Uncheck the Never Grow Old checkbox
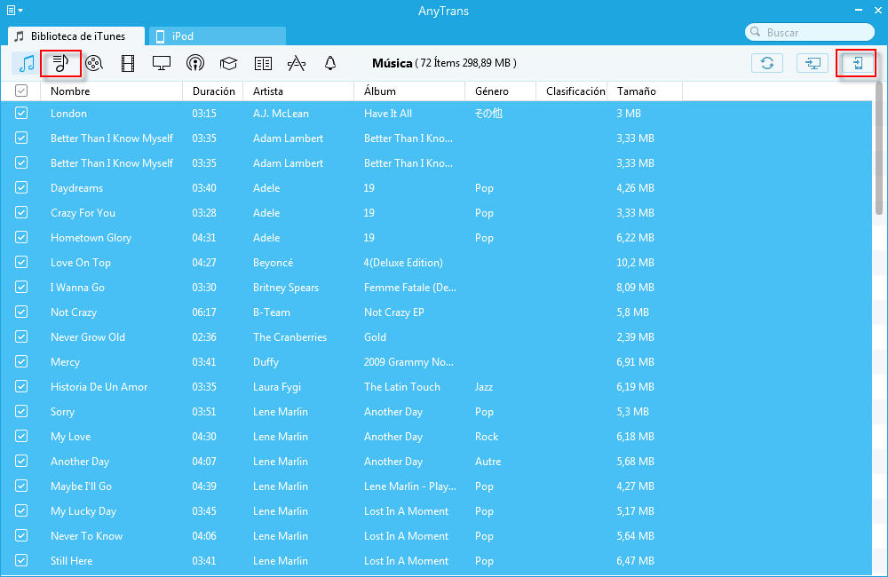Image resolution: width=888 pixels, height=577 pixels. point(21,337)
